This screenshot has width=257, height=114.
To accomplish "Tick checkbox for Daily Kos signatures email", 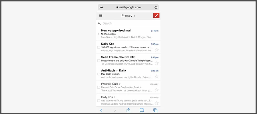I will 99,47.
